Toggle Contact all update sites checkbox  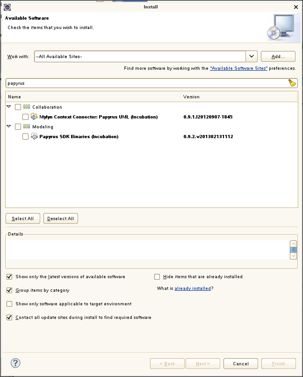9,318
